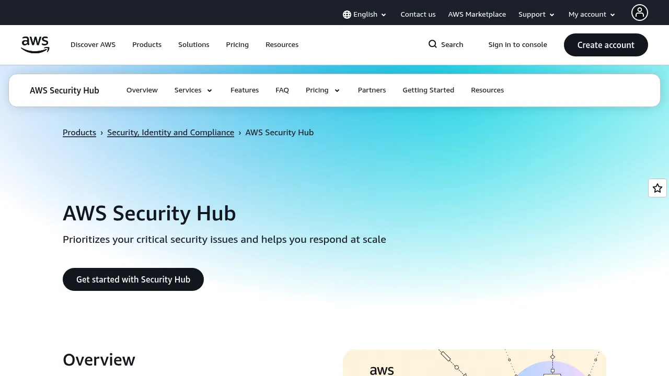Open the Getting Started tab
Viewport: 669px width, 376px height.
(x=429, y=90)
